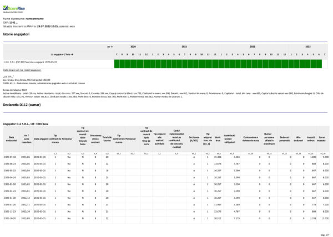Click the 'Contravaloare tichete de masa' column header
The height and width of the screenshot is (237, 333).
pos(251,139)
